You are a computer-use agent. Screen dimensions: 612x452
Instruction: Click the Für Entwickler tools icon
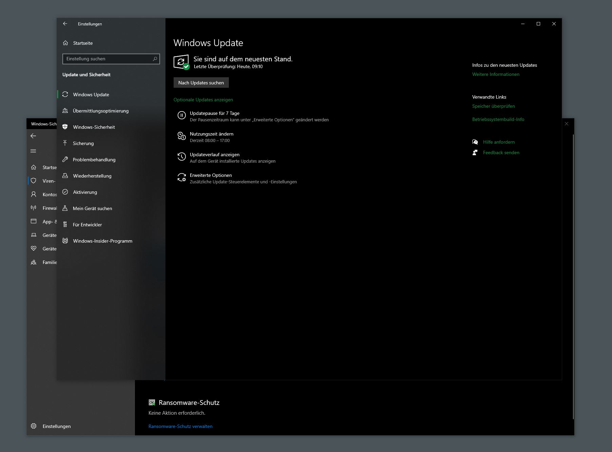(65, 225)
